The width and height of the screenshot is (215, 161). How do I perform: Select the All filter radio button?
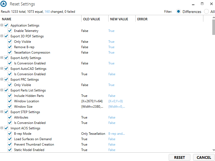[x=206, y=12]
